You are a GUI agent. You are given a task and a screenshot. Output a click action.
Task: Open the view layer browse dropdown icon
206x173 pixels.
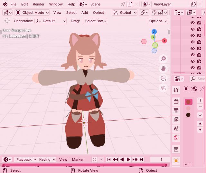tap(147, 4)
